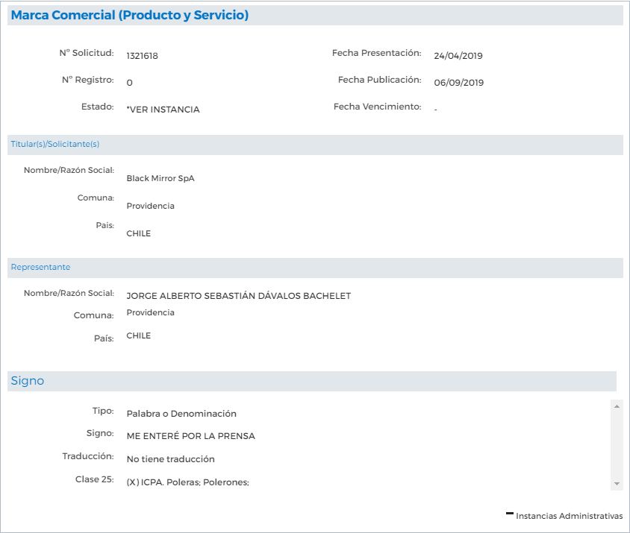Click the sign text ME ENTERÉ POR LA PRENSA

pos(190,436)
